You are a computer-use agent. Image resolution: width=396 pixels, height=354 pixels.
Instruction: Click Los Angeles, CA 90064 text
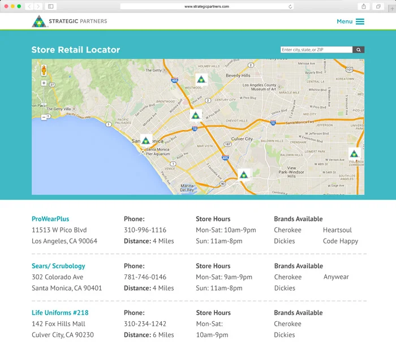[x=64, y=241]
